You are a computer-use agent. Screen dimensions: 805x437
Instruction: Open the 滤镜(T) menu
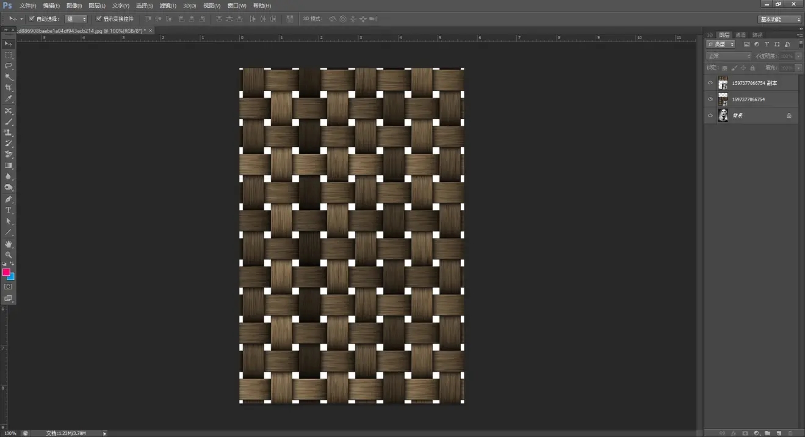pos(168,5)
